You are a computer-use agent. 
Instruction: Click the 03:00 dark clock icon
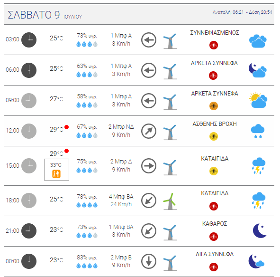(x=29, y=40)
